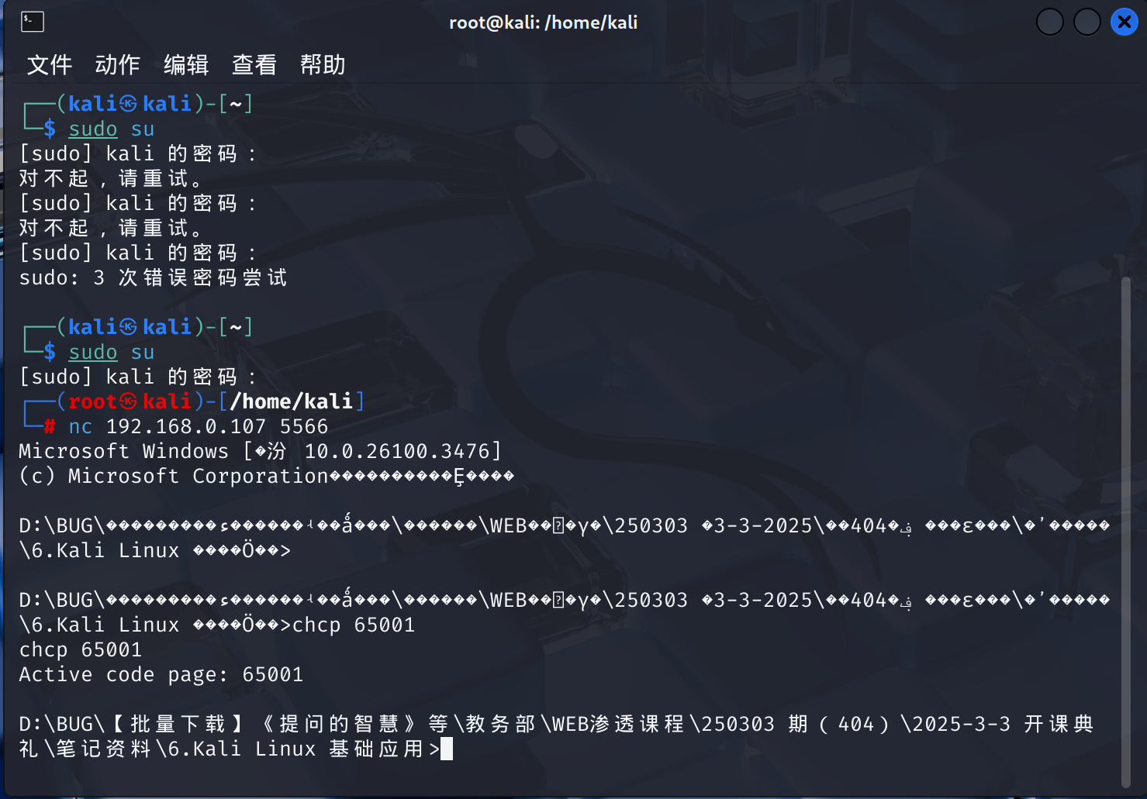The image size is (1147, 799).
Task: Click the Microsoft Windows version line
Action: click(260, 451)
